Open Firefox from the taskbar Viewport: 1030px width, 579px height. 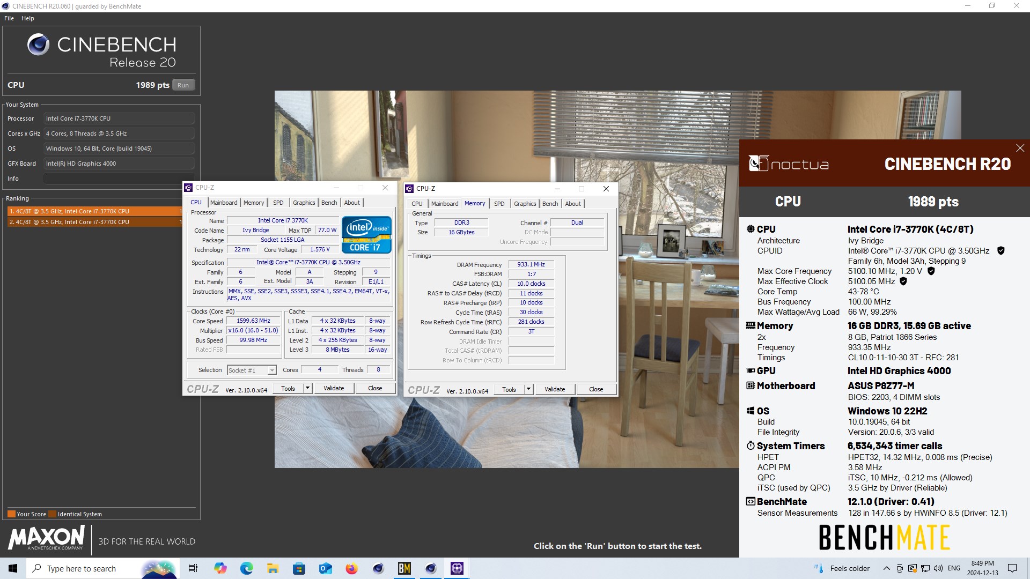pyautogui.click(x=351, y=568)
